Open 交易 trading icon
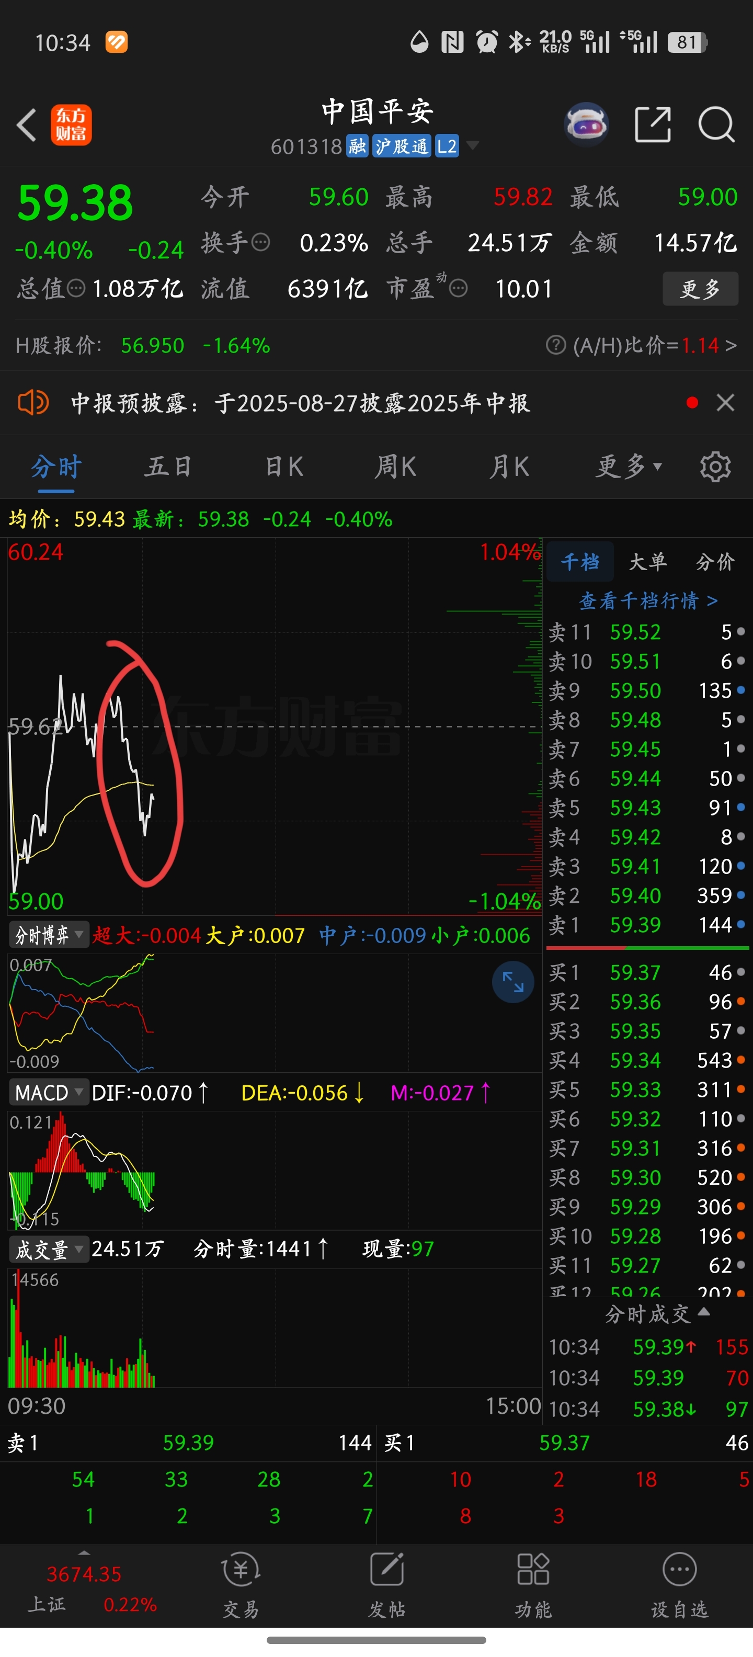This screenshot has height=1657, width=753. coord(241,1585)
